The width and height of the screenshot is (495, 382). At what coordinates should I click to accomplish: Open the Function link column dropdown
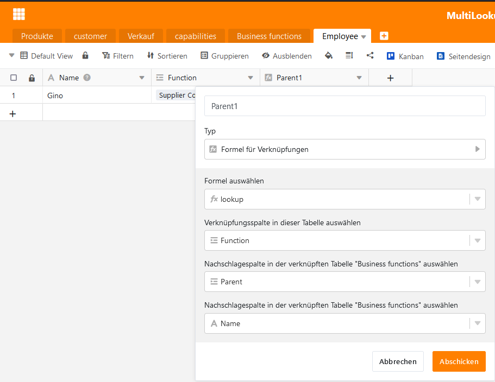pos(344,240)
